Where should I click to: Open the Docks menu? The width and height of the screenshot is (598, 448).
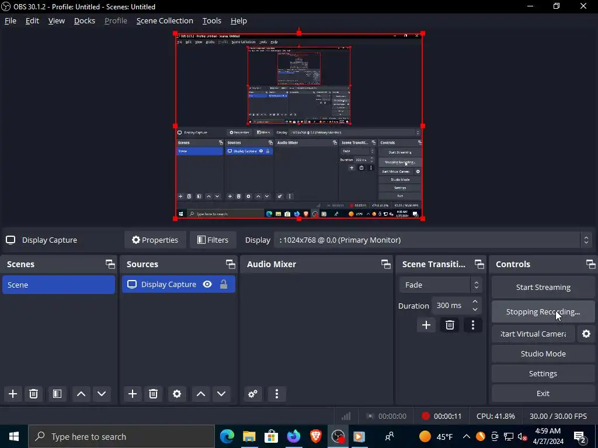click(84, 20)
